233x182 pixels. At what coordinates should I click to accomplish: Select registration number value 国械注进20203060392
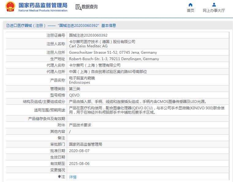pyautogui.click(x=88, y=35)
